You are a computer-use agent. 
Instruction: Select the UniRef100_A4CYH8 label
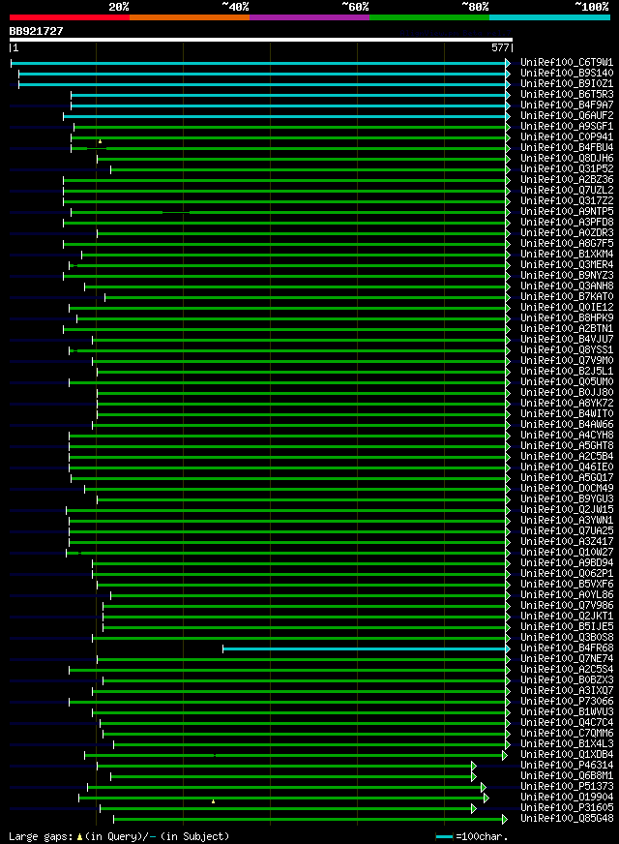(x=567, y=435)
